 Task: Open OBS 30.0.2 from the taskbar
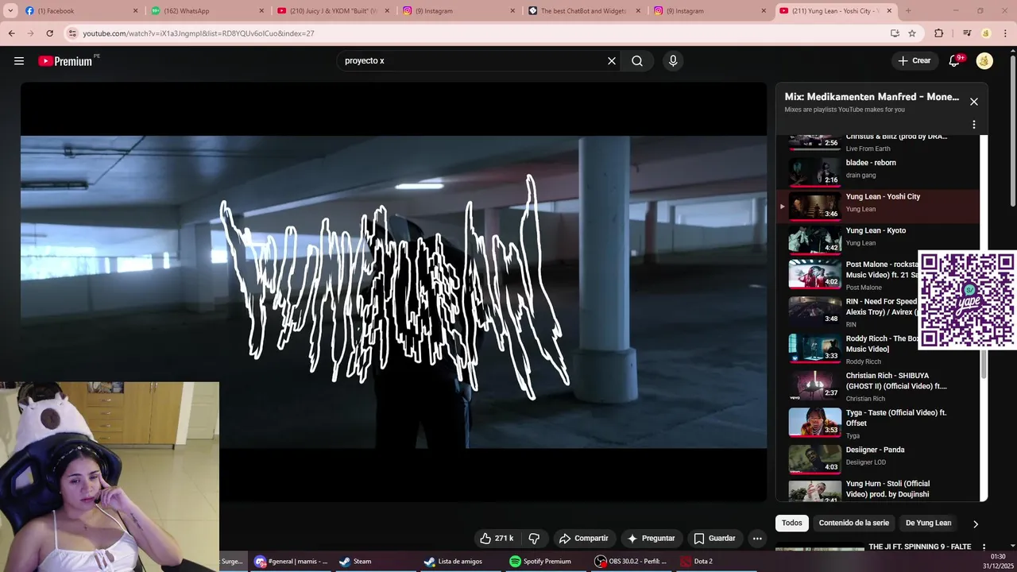tap(632, 561)
